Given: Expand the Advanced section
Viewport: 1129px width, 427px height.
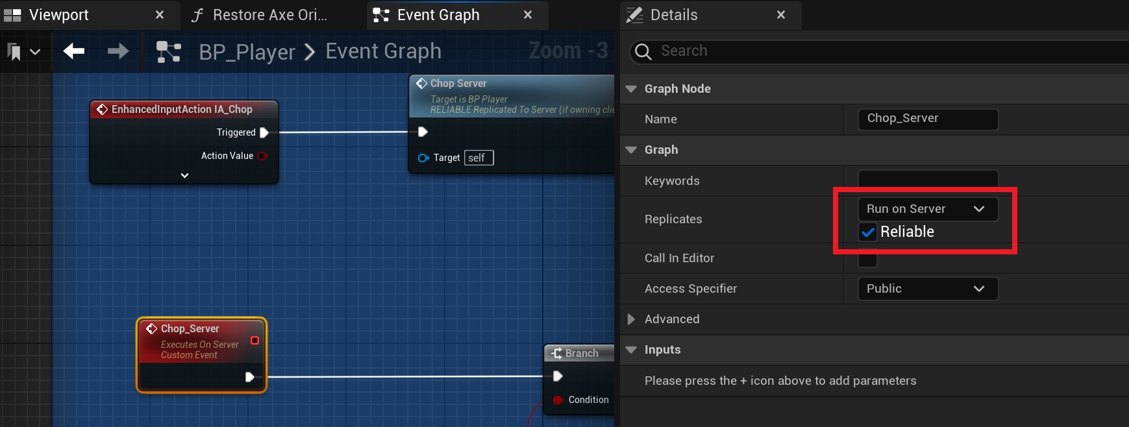Looking at the screenshot, I should point(631,319).
